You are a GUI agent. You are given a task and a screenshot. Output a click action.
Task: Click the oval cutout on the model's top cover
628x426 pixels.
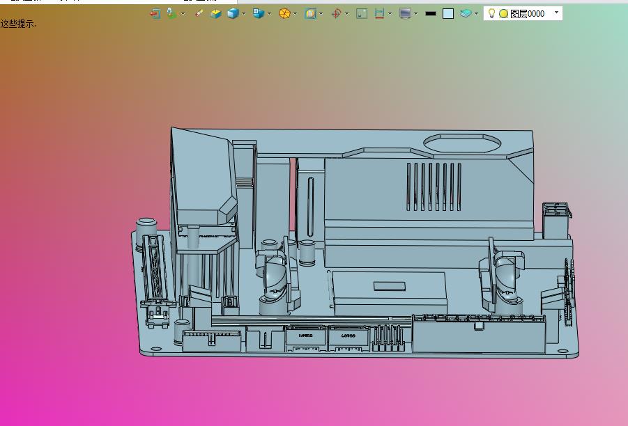coord(462,143)
